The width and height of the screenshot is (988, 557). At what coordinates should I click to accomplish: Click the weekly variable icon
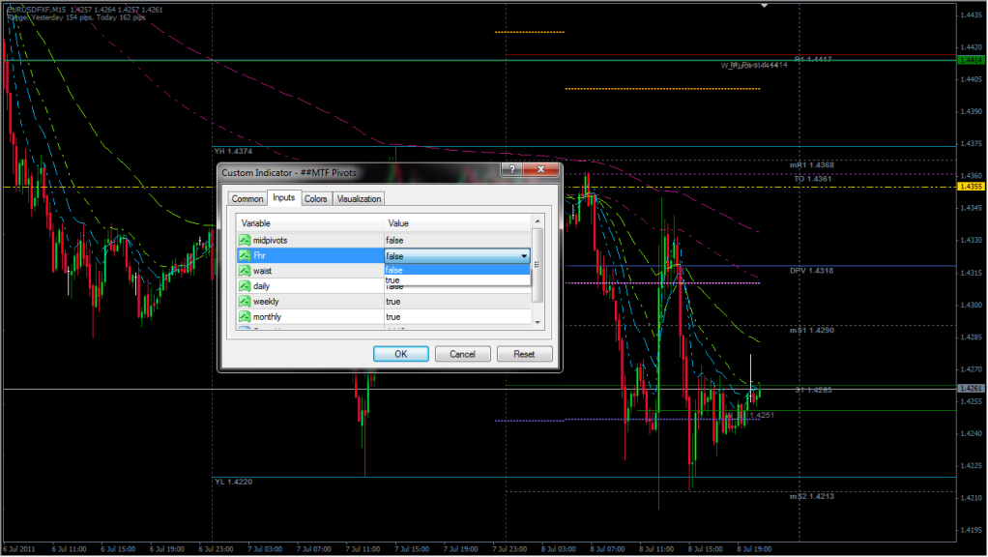pyautogui.click(x=245, y=302)
